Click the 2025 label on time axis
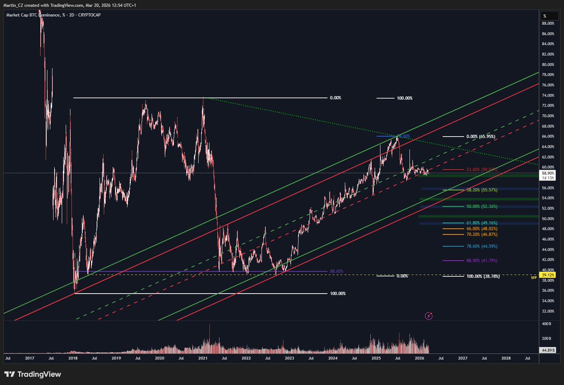 tap(376, 358)
